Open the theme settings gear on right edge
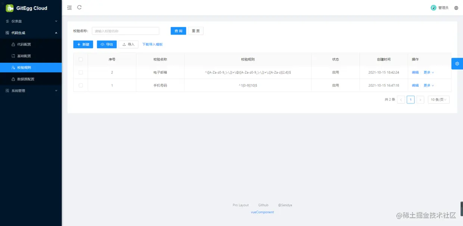 coord(457,64)
